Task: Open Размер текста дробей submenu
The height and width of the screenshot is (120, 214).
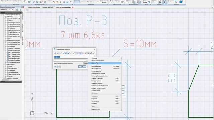Action: (x=105, y=74)
